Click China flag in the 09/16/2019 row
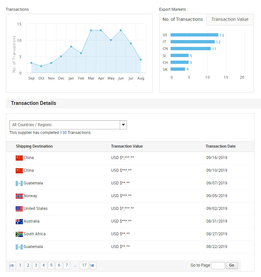The image size is (261, 277). [x=19, y=158]
